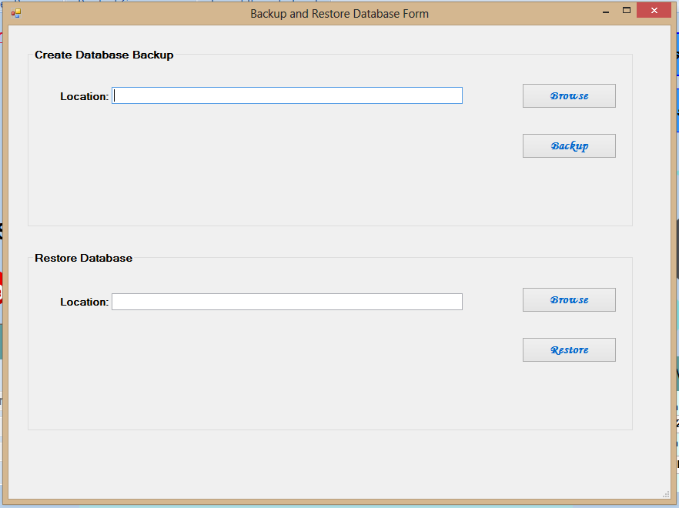Close the Backup and Restore Database Form
The width and height of the screenshot is (679, 508).
pyautogui.click(x=654, y=11)
